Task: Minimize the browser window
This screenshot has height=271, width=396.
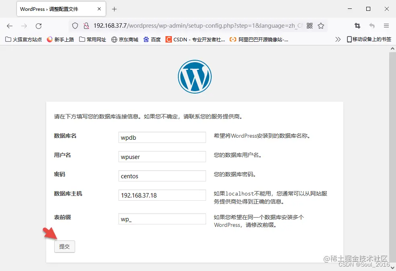Action: pyautogui.click(x=350, y=9)
